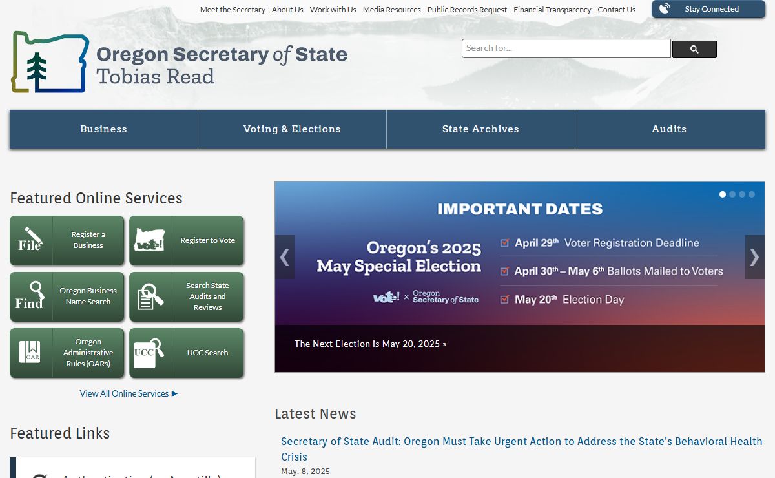Open The Next Election is May 20 link
This screenshot has width=775, height=478.
pyautogui.click(x=370, y=344)
